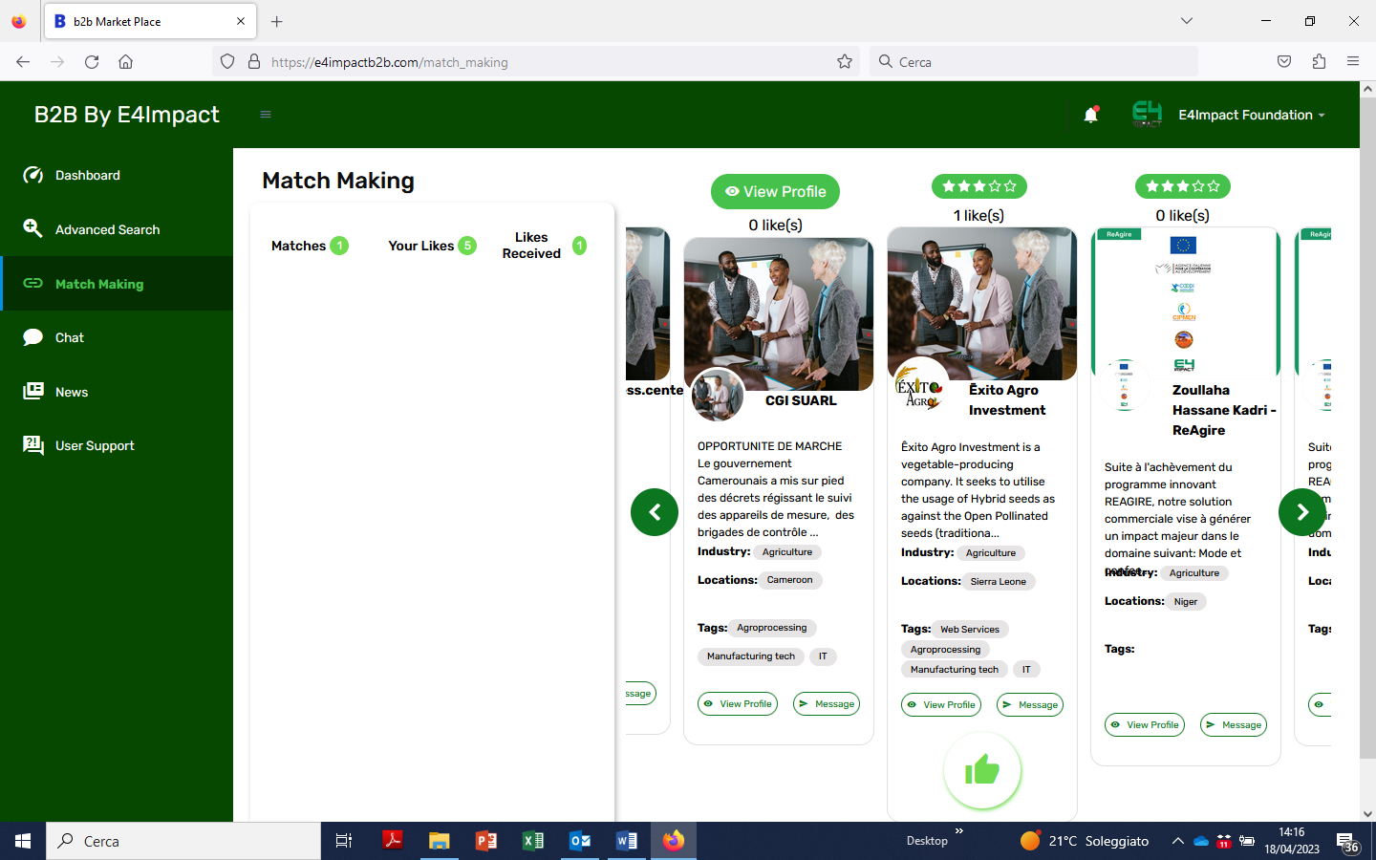Expand the E4Impact Foundation account dropdown
Viewport: 1376px width, 860px height.
click(x=1252, y=115)
